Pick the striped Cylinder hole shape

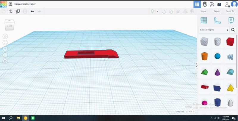click(217, 42)
